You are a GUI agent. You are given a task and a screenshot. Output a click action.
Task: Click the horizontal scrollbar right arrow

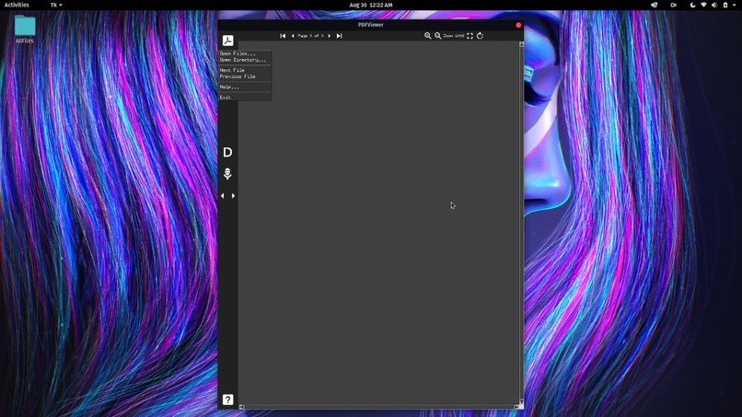click(x=516, y=407)
